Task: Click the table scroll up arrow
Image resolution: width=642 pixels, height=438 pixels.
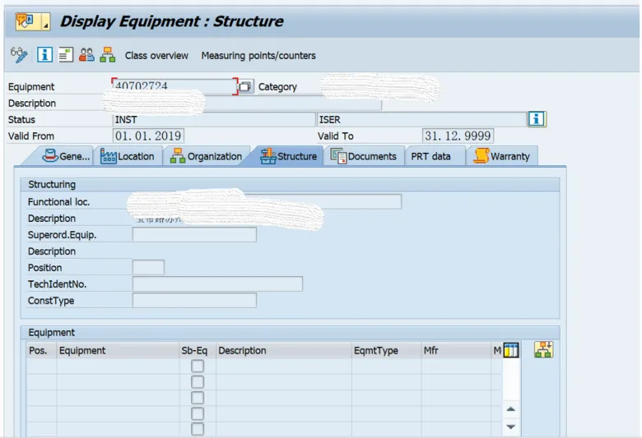Action: tap(510, 409)
